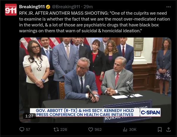View analytics via the bar chart icon
177x137 pixels.
pos(125,130)
